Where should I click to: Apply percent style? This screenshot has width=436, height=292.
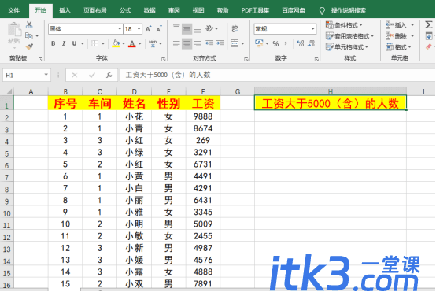275,43
